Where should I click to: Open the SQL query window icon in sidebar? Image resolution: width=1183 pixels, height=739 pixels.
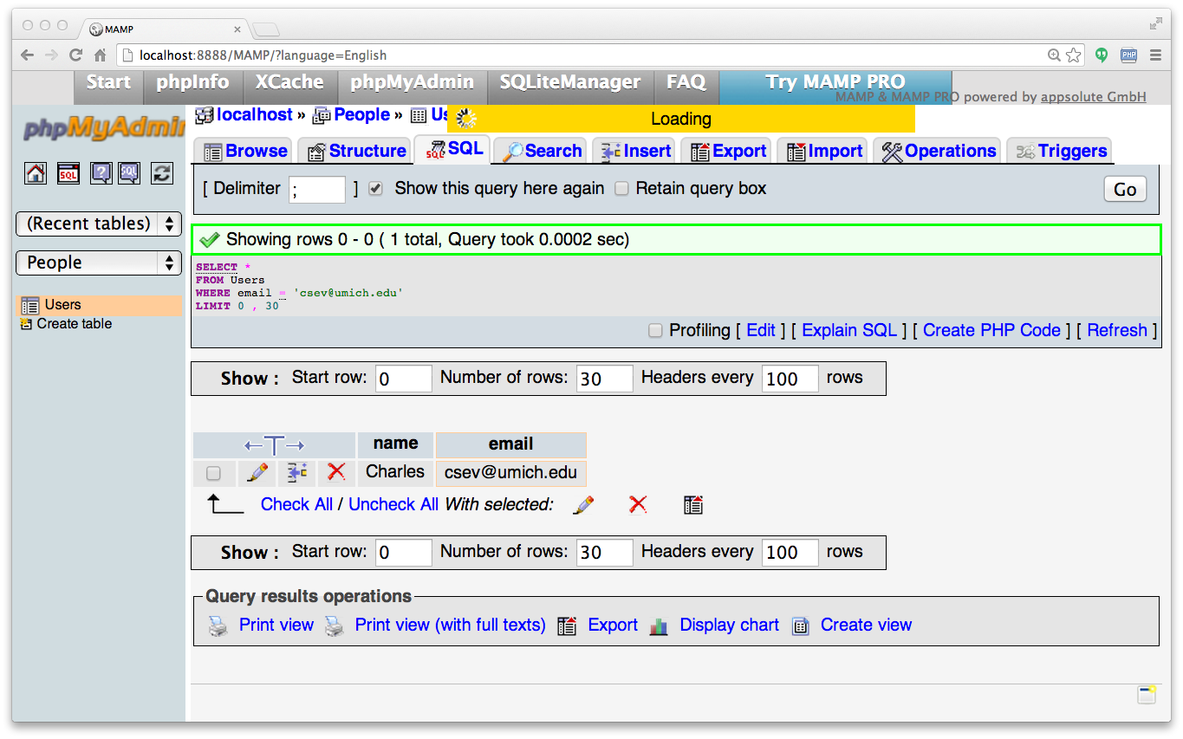(68, 173)
